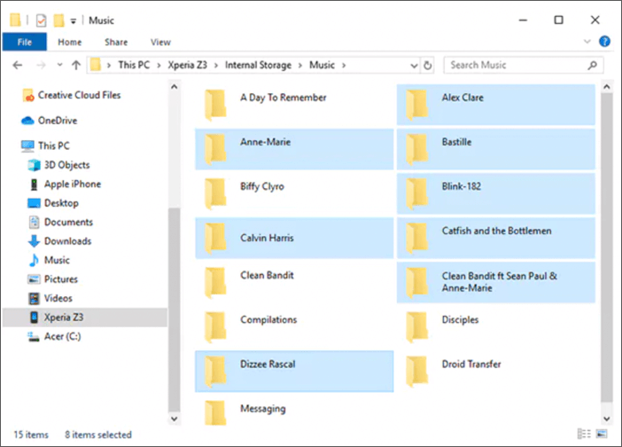622x447 pixels.
Task: Select the Messaging folder
Action: pyautogui.click(x=294, y=411)
